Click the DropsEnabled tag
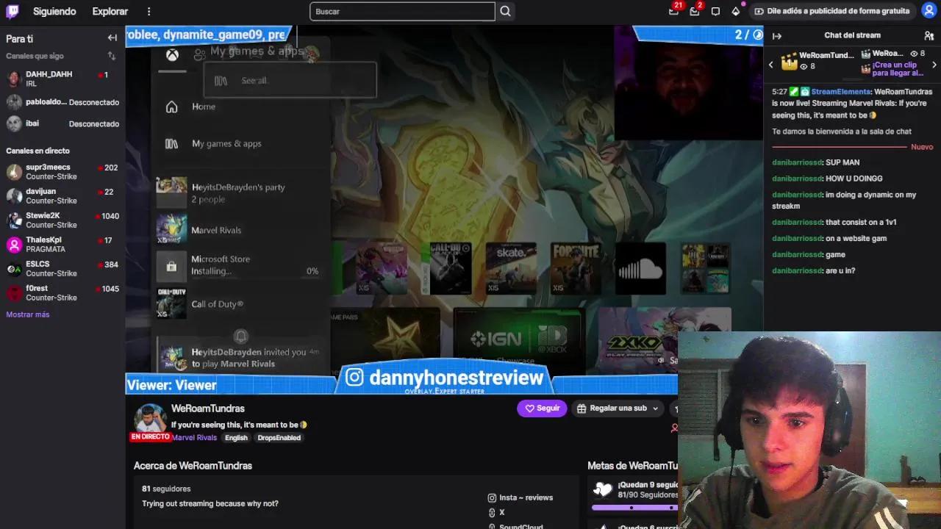The width and height of the screenshot is (941, 529). point(279,438)
